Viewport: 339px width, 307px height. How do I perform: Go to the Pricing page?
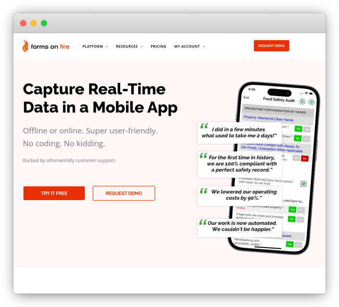(158, 46)
